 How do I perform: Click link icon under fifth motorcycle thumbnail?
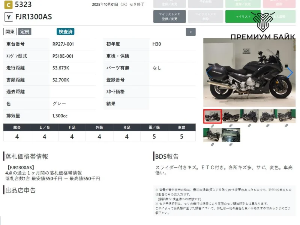click(x=286, y=126)
